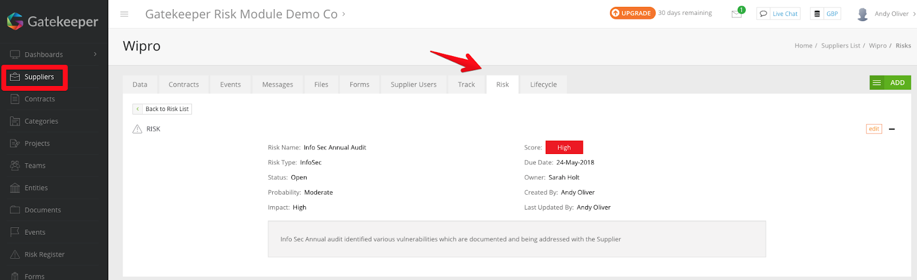Click the Status value Open
This screenshot has width=917, height=280.
(299, 178)
